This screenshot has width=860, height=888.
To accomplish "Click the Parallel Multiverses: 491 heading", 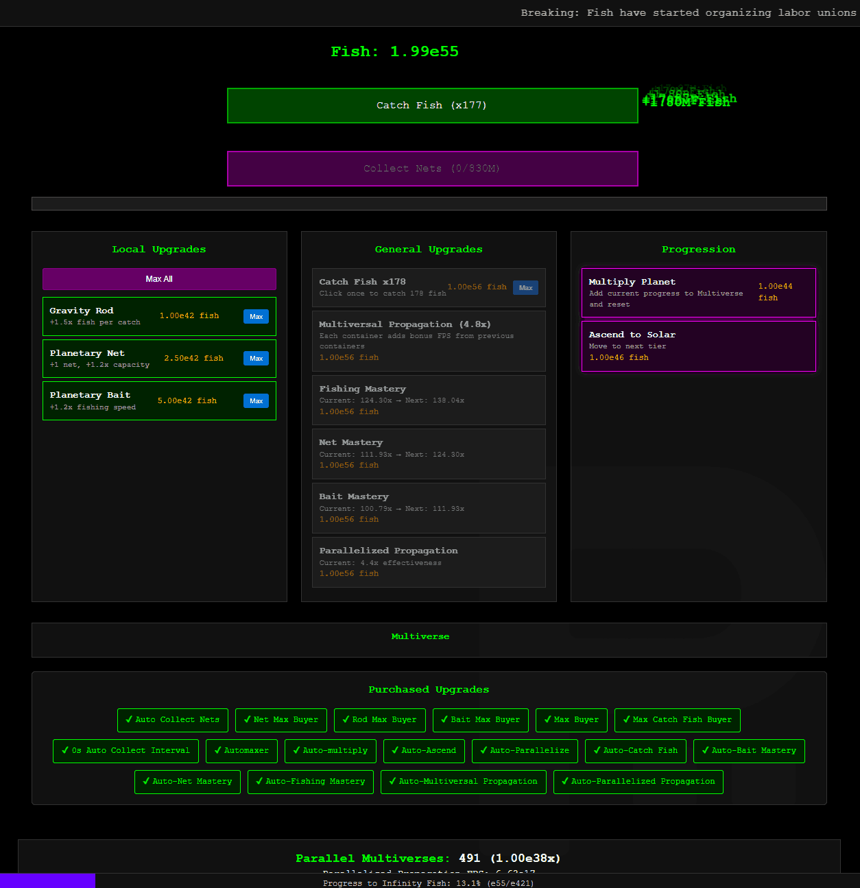I will (x=428, y=859).
